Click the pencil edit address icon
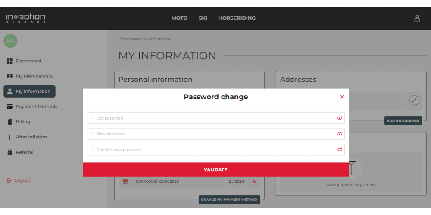431x215 pixels. [x=414, y=100]
